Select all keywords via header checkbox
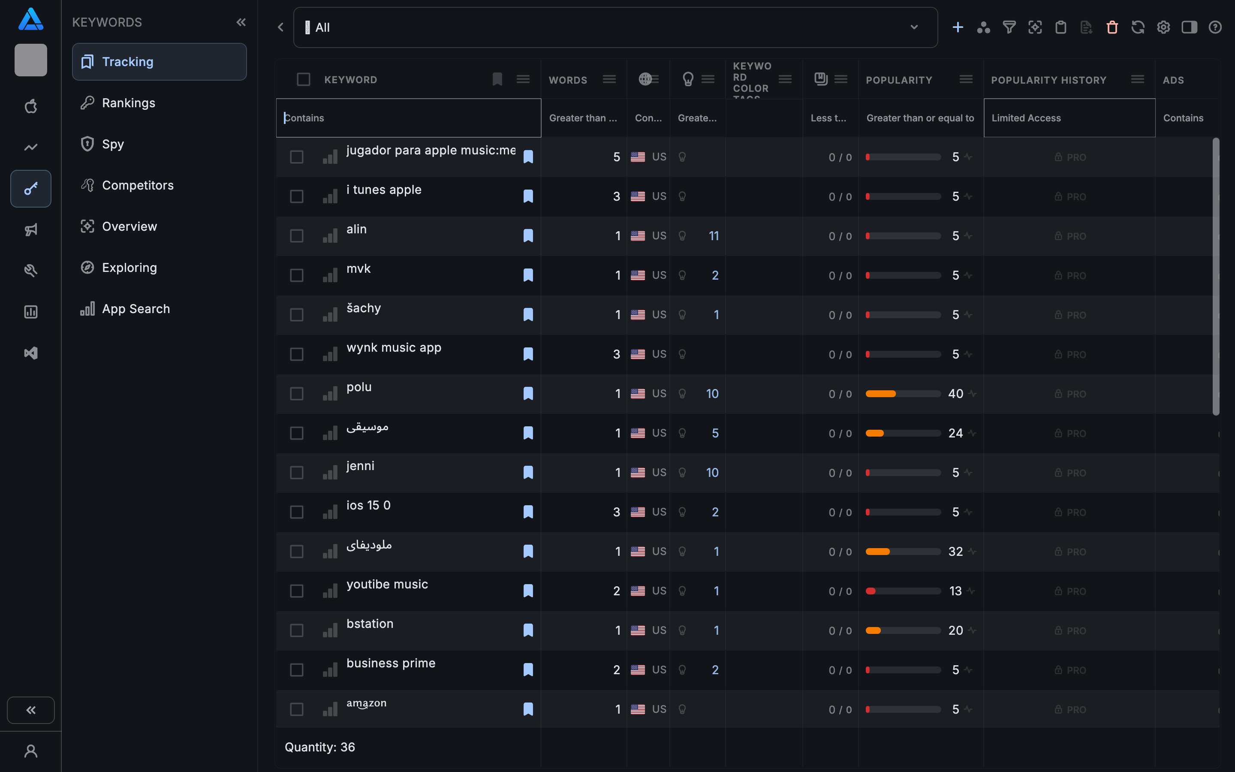This screenshot has height=772, width=1235. point(303,79)
